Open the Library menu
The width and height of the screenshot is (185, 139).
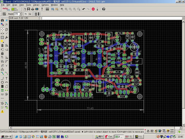point(36,5)
